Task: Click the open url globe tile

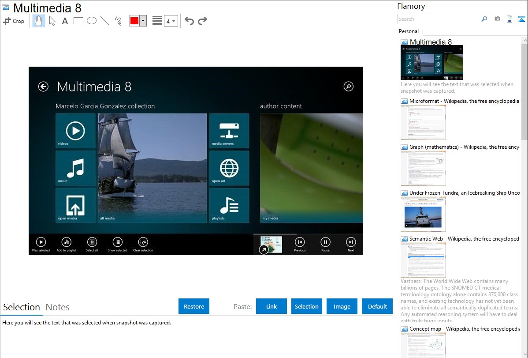Action: pos(229,168)
